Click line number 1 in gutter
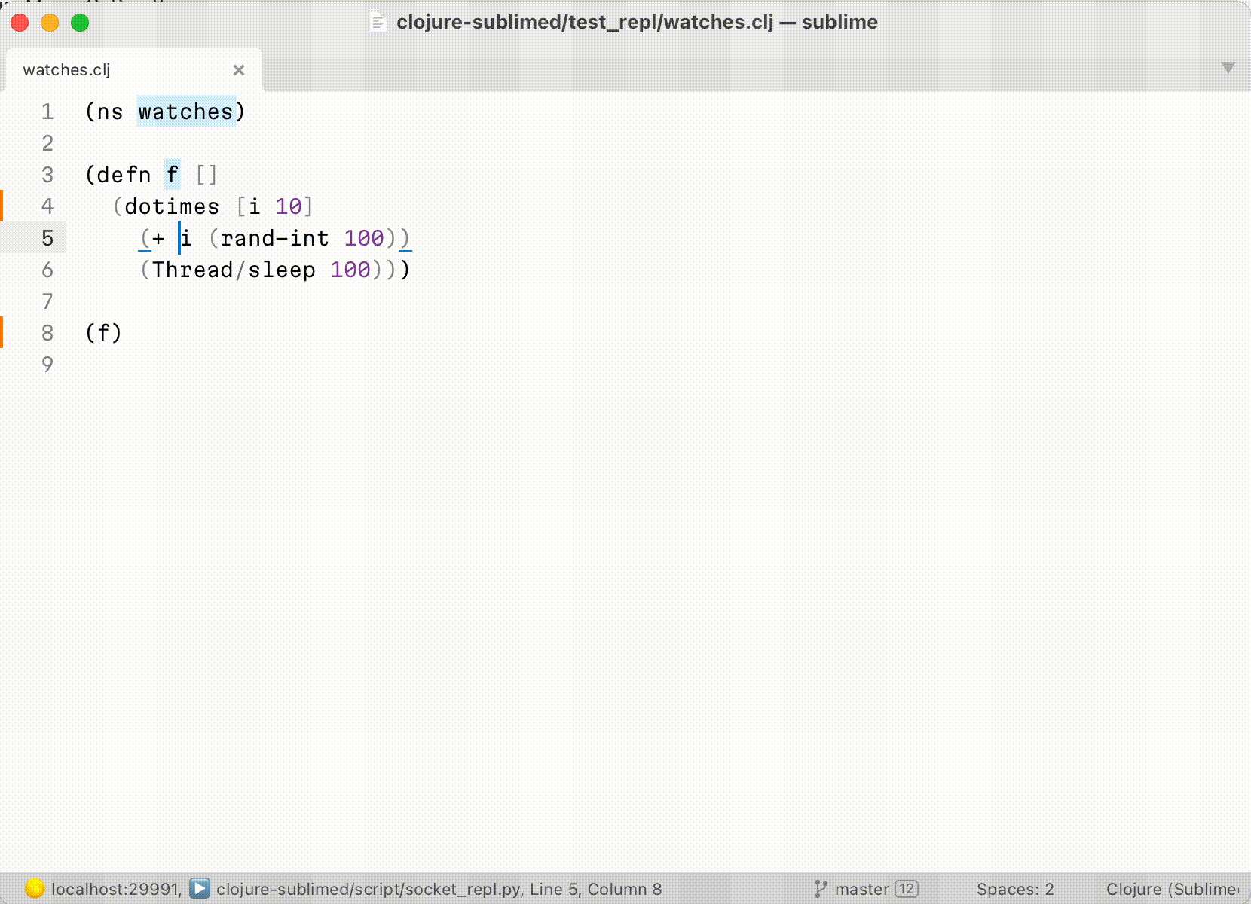The width and height of the screenshot is (1251, 904). (47, 111)
